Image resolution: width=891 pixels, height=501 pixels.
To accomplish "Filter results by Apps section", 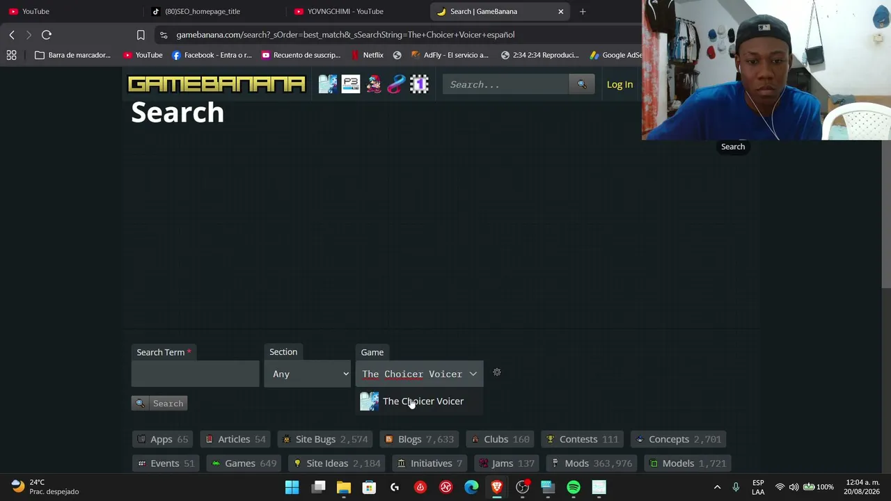I will coord(163,439).
